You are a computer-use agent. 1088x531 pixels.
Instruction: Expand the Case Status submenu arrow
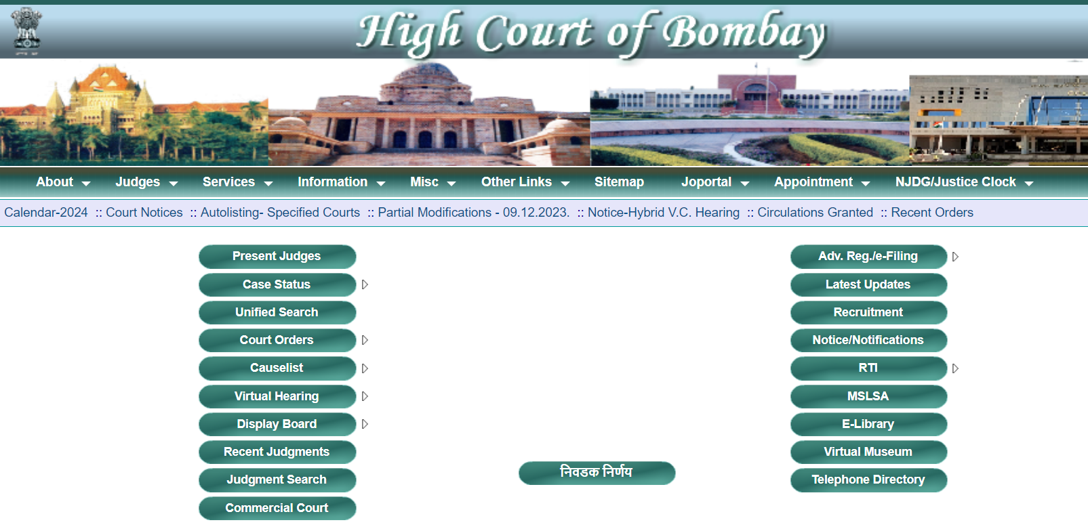pyautogui.click(x=365, y=284)
